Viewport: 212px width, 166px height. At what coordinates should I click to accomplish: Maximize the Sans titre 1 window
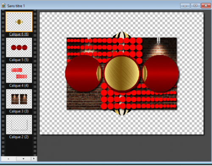[195, 6]
